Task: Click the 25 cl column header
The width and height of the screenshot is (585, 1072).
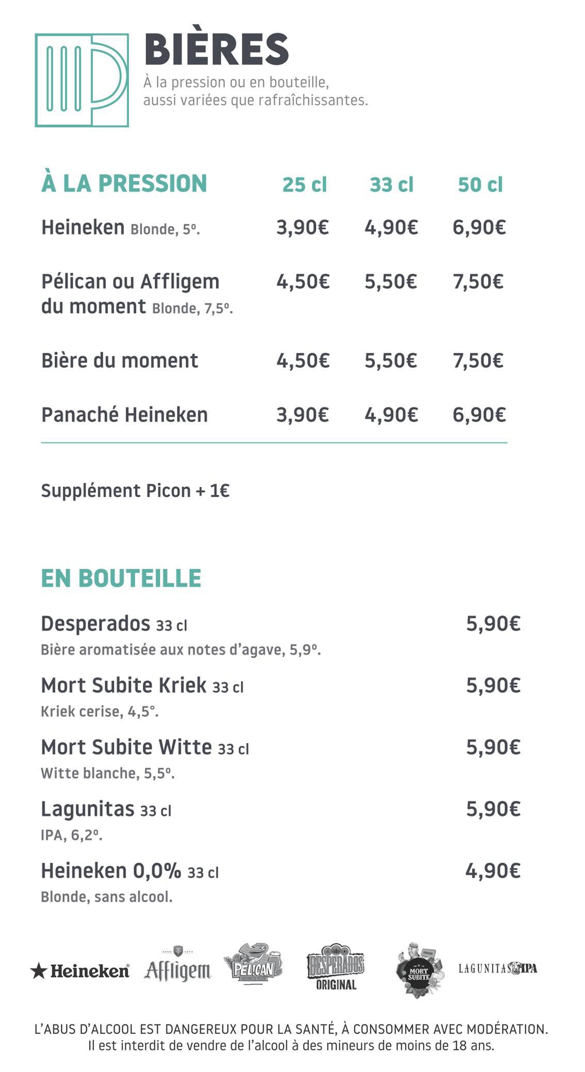Action: [304, 185]
